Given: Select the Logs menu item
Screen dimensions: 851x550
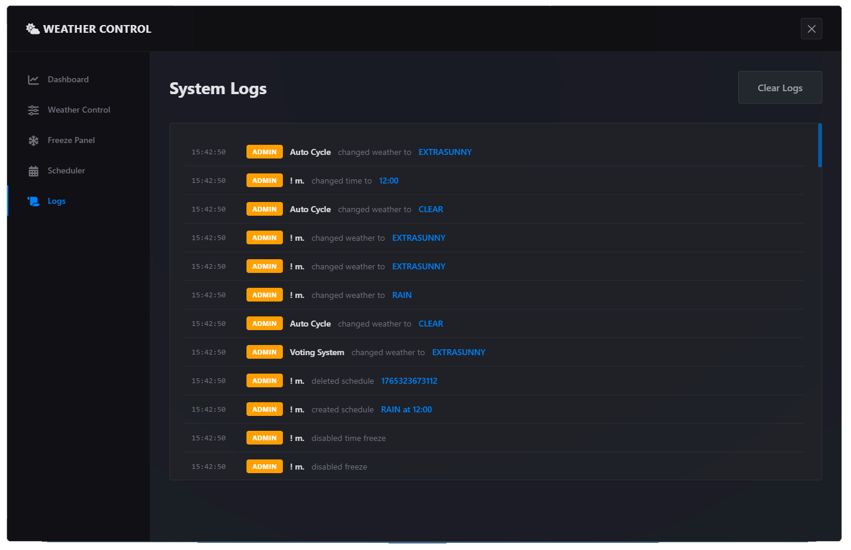Looking at the screenshot, I should point(79,201).
